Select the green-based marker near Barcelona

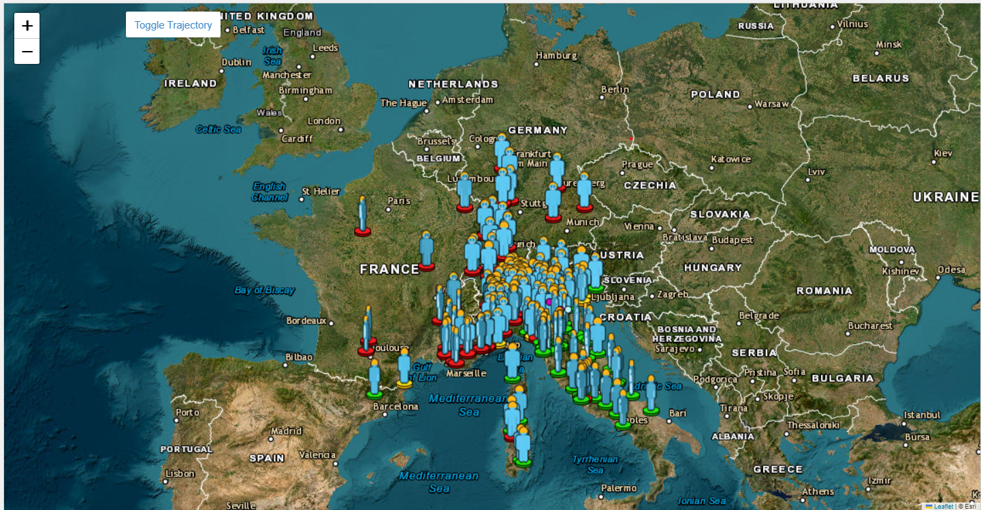pyautogui.click(x=376, y=381)
